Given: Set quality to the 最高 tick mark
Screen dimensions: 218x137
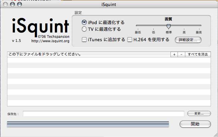Looking at the screenshot, I should coord(199,29).
